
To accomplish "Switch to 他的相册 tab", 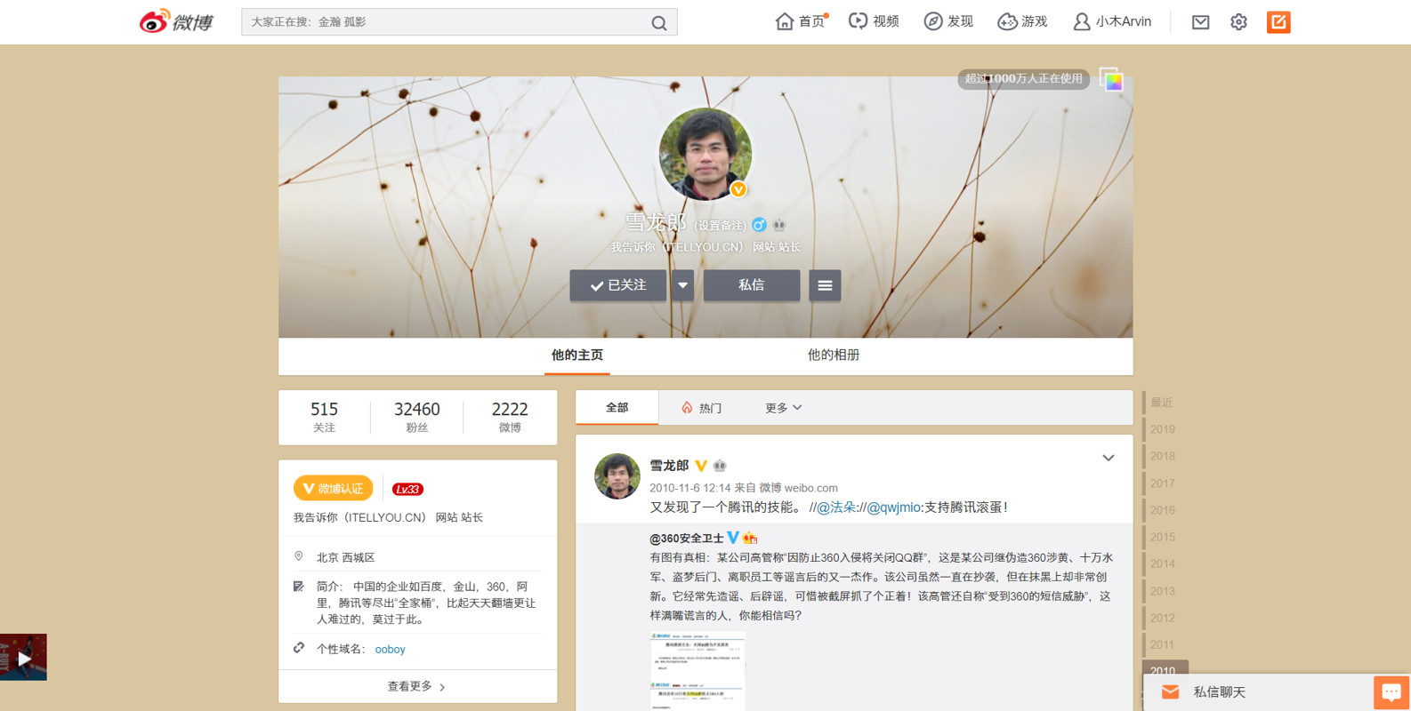I will [834, 355].
